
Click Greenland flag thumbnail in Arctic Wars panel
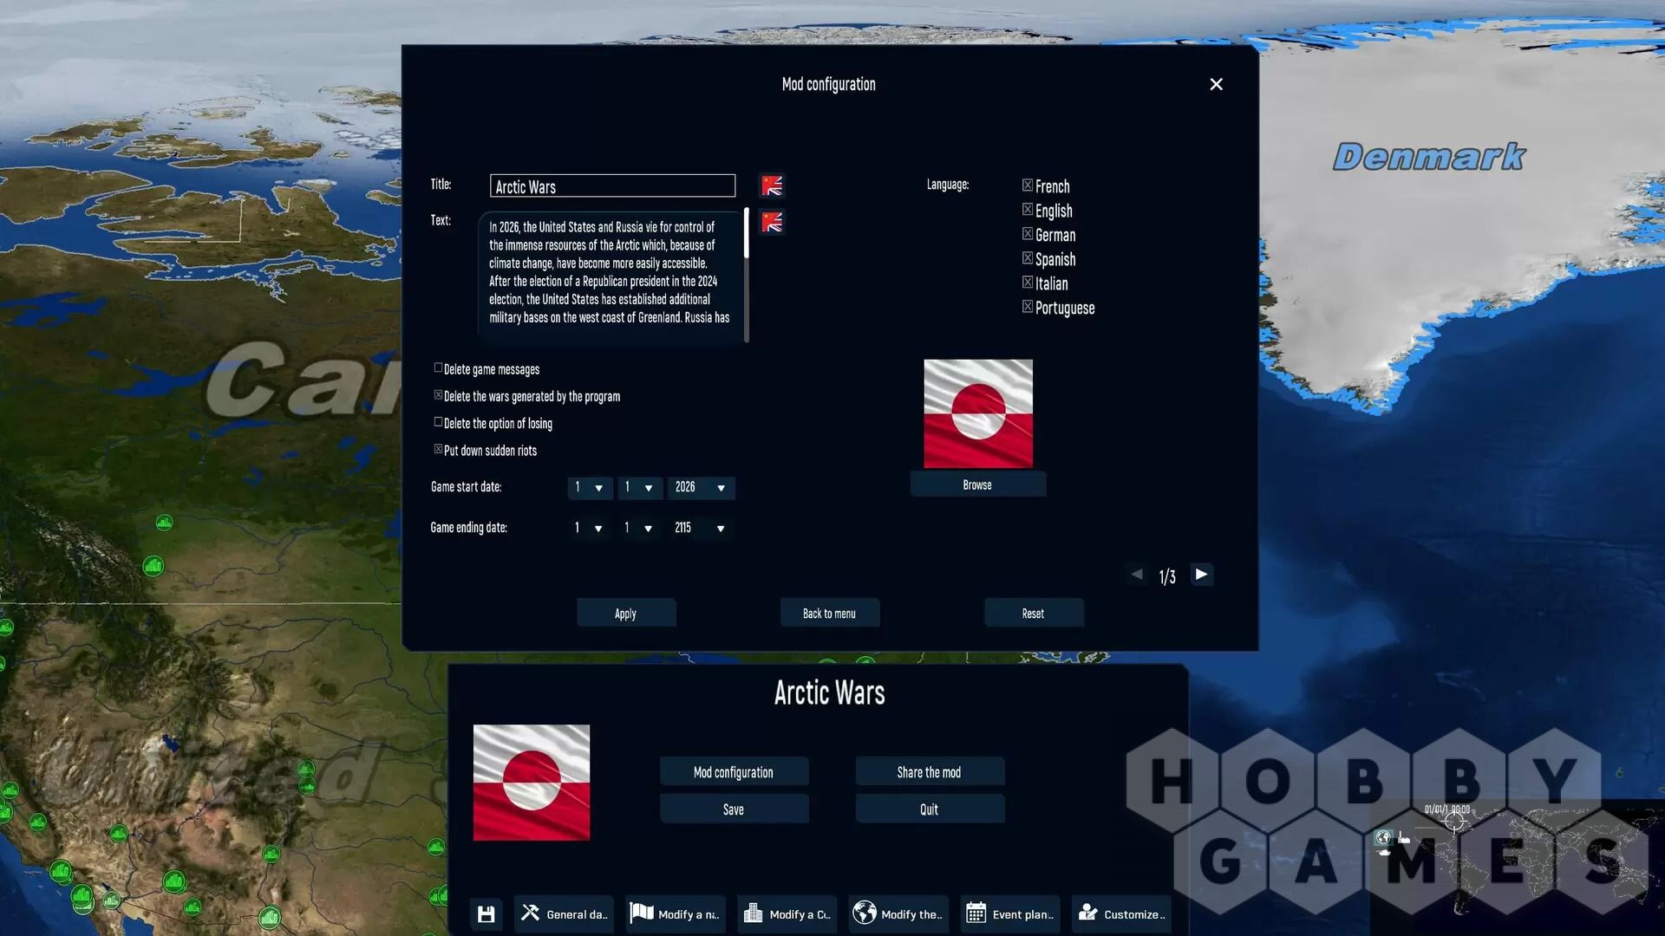[532, 783]
